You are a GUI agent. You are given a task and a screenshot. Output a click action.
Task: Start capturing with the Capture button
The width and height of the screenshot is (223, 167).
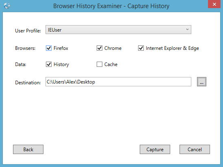tap(155, 150)
